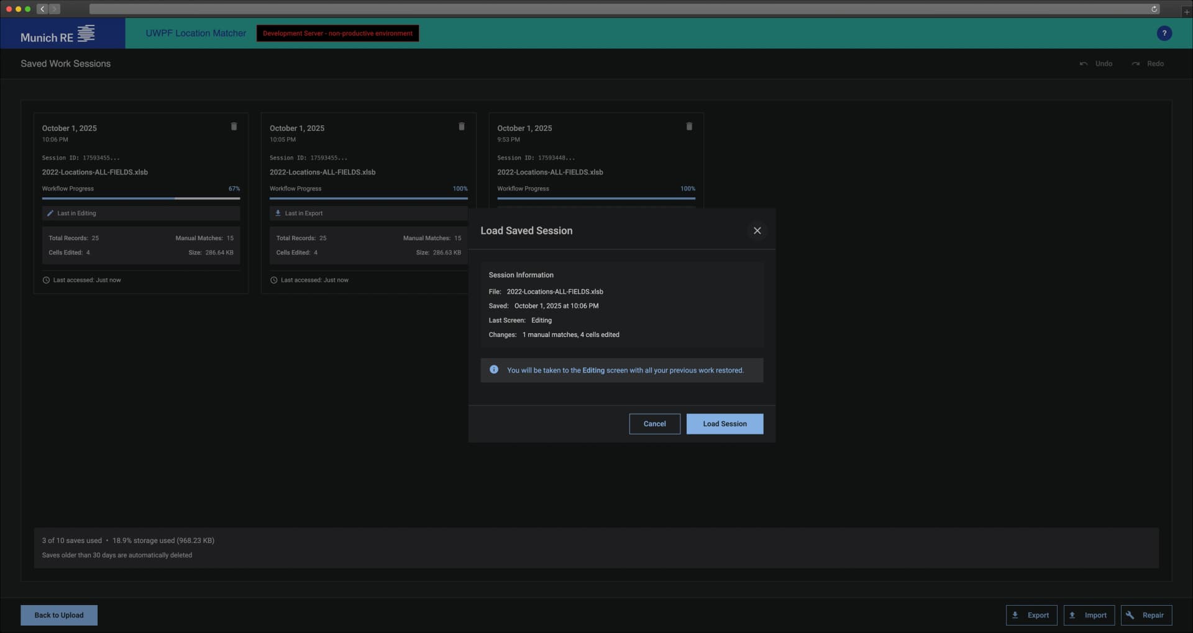
Task: Delete the 10:05 PM saved session
Action: click(462, 127)
